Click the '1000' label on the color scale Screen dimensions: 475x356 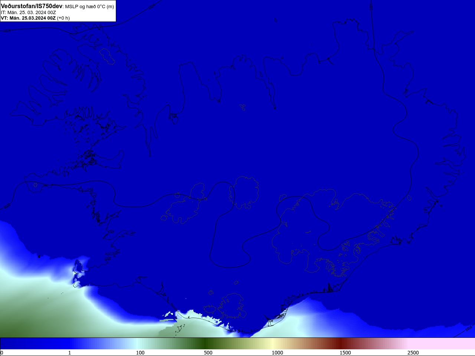[x=277, y=353]
